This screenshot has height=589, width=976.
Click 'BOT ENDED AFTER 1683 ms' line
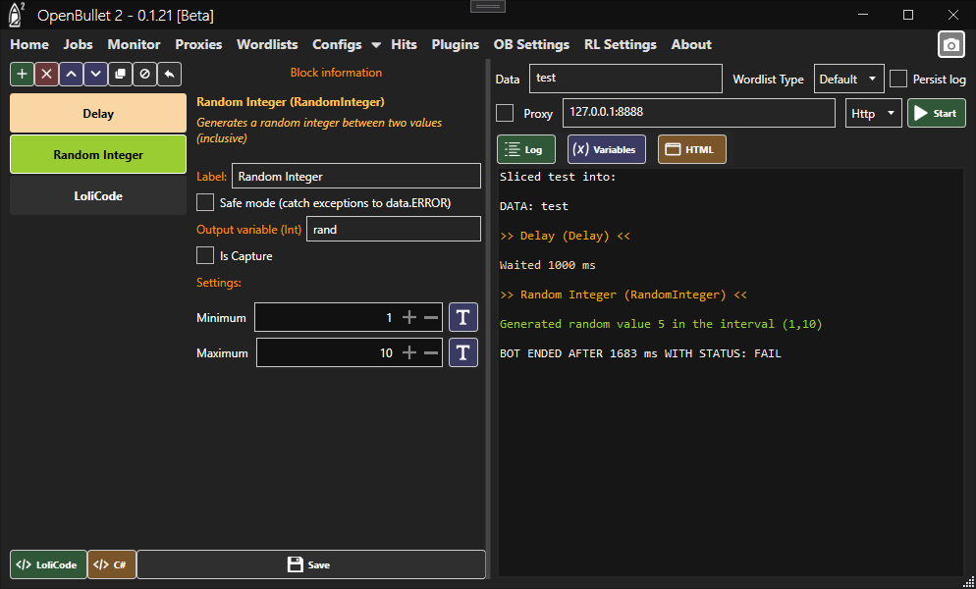click(640, 353)
